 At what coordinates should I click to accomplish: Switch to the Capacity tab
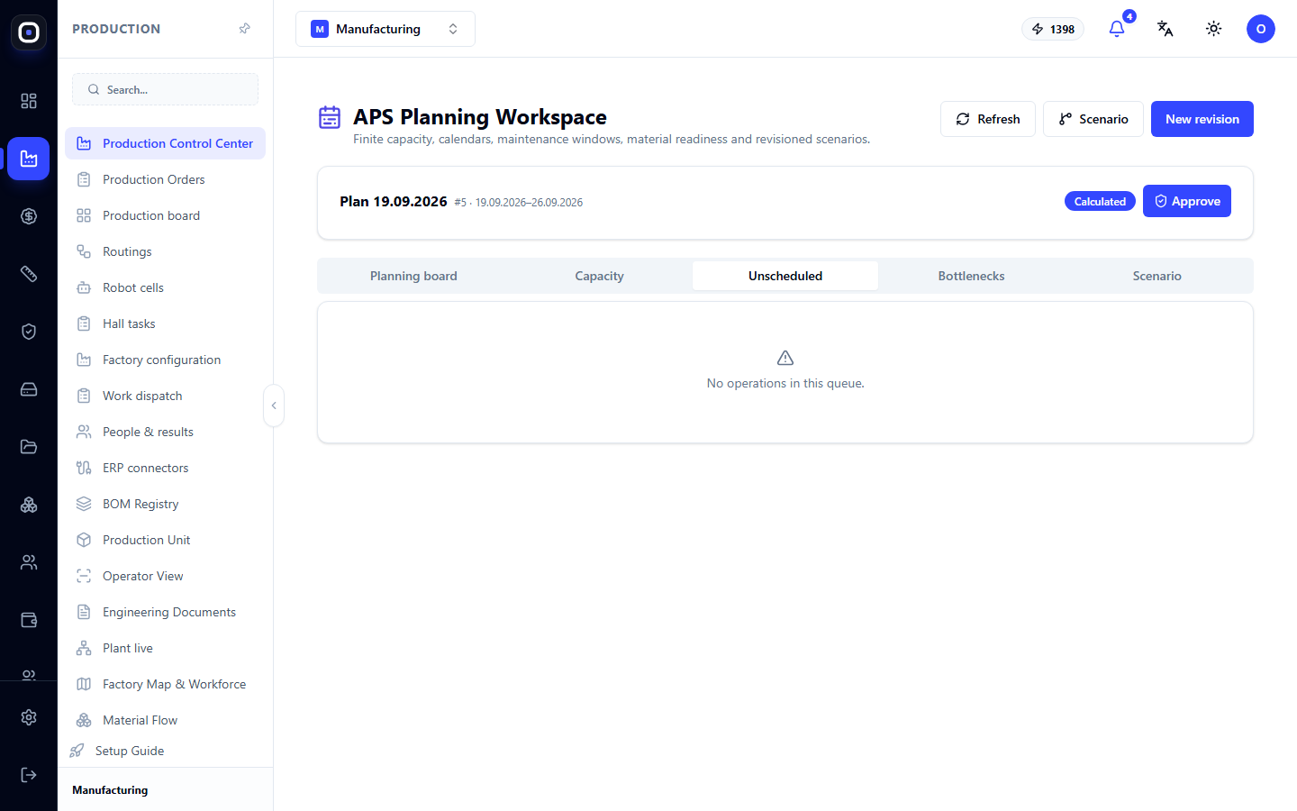click(600, 276)
